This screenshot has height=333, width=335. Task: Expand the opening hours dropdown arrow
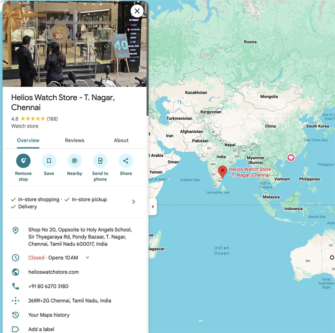click(x=87, y=257)
